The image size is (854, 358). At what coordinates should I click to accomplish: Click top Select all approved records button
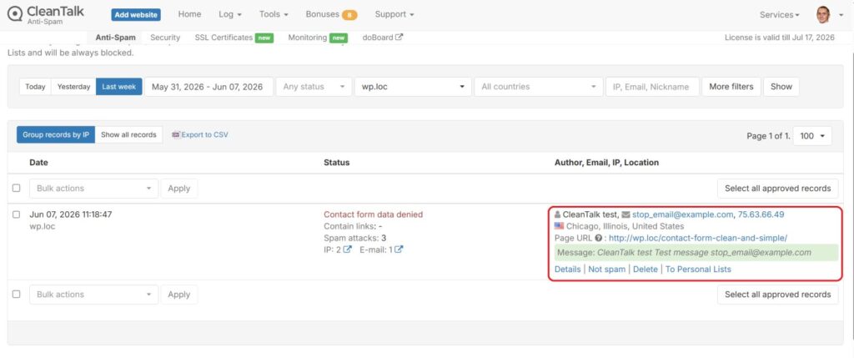click(778, 188)
